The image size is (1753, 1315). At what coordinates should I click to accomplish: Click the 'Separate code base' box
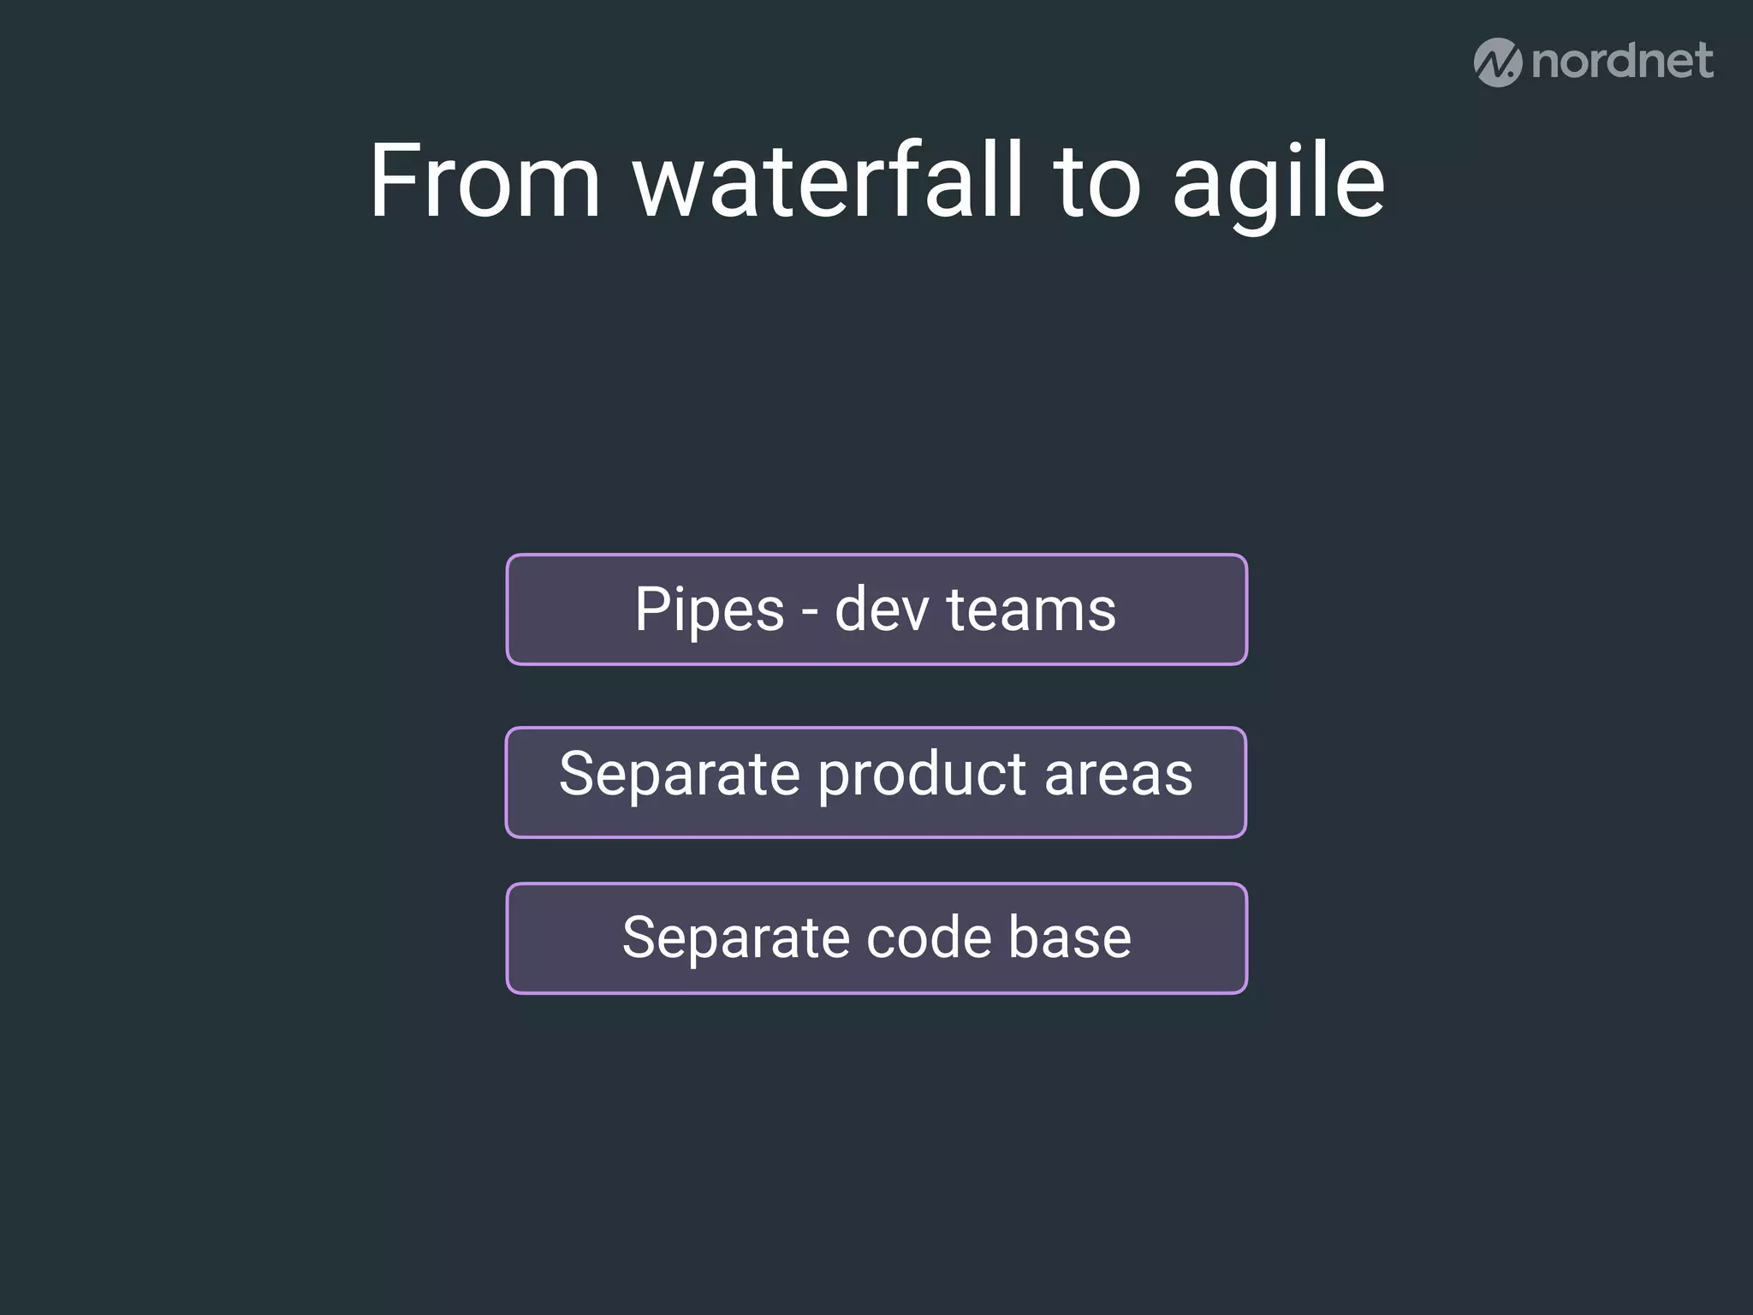tap(876, 938)
